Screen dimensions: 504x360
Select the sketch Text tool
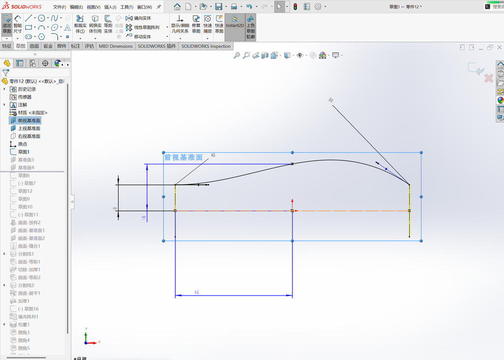[67, 28]
